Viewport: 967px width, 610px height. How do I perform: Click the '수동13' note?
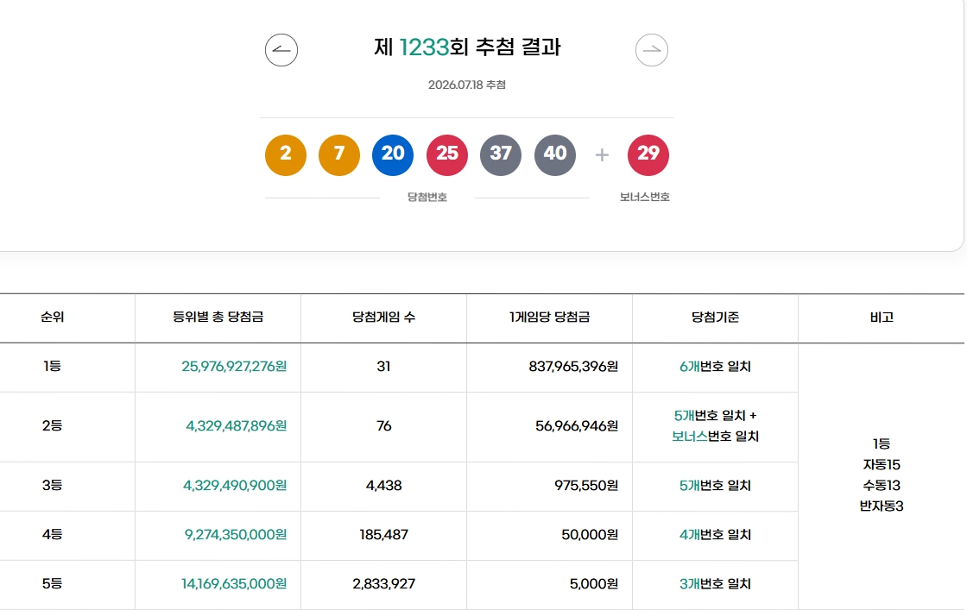point(882,486)
